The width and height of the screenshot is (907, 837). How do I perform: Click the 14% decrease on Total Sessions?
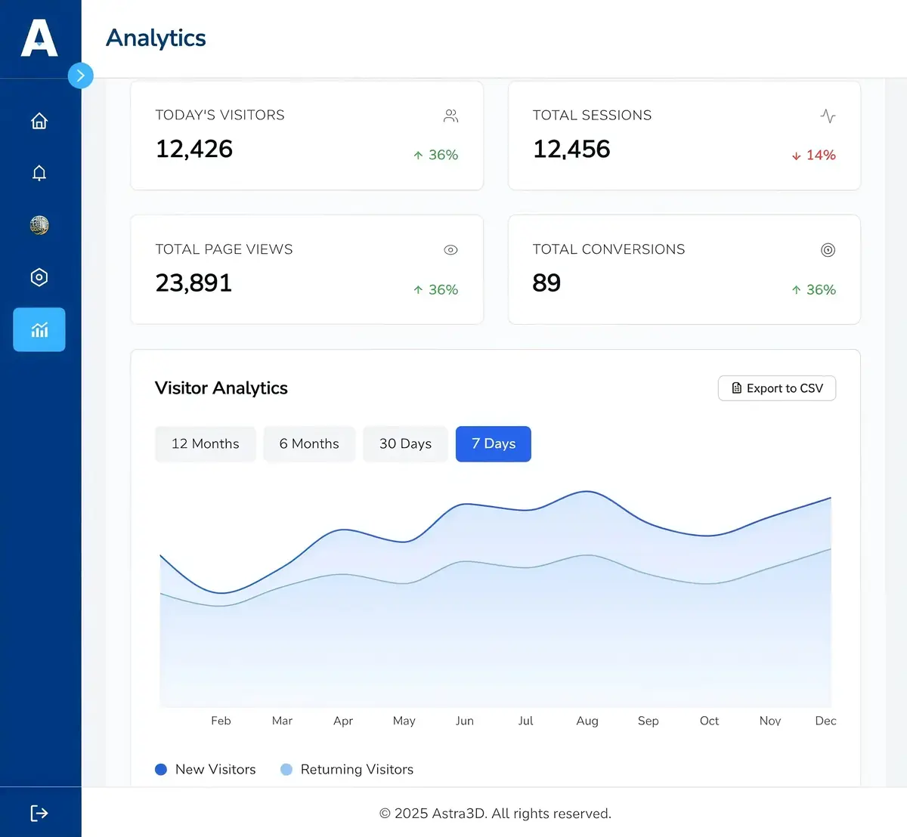pyautogui.click(x=813, y=155)
